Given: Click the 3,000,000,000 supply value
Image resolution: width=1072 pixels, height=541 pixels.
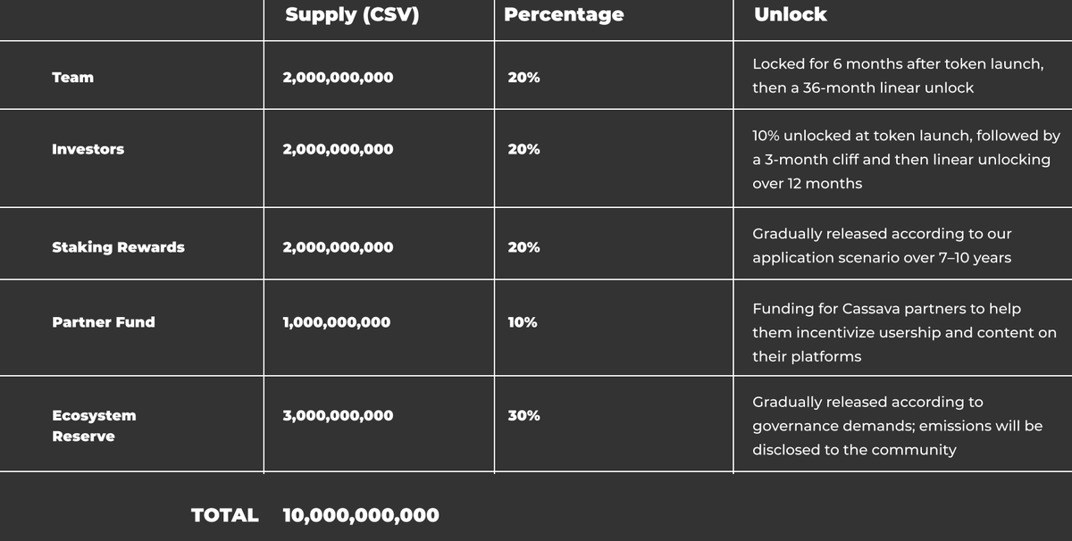Looking at the screenshot, I should click(x=338, y=416).
